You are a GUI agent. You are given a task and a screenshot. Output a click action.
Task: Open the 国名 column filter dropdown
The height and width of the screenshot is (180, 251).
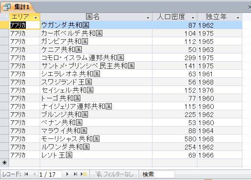148,17
